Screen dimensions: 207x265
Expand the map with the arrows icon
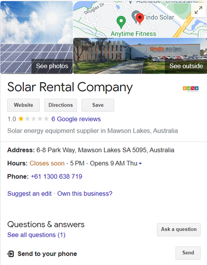click(199, 10)
